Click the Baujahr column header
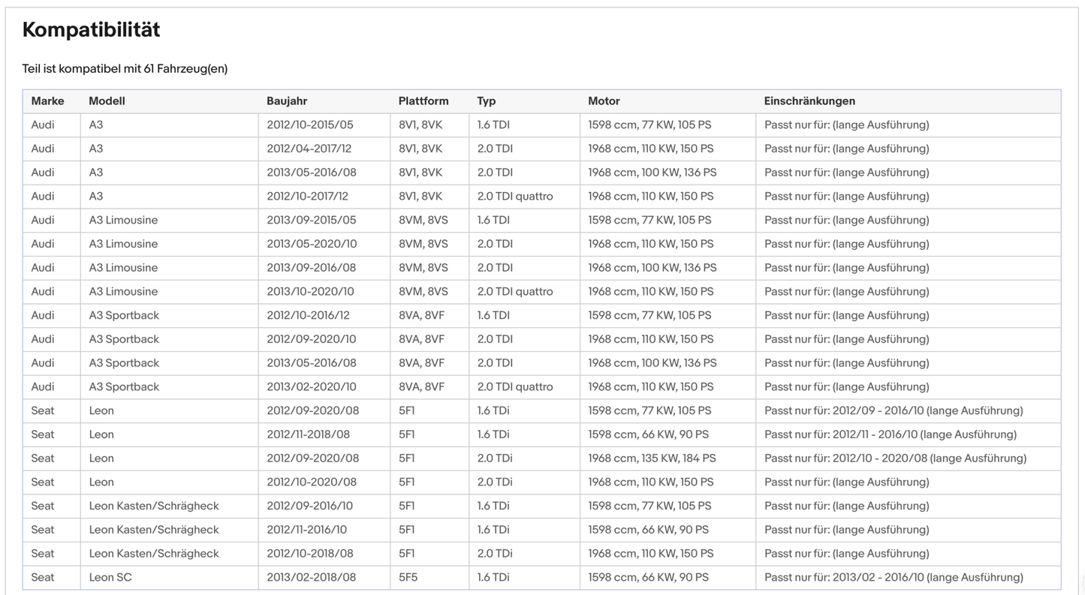Image resolution: width=1085 pixels, height=595 pixels. (287, 101)
